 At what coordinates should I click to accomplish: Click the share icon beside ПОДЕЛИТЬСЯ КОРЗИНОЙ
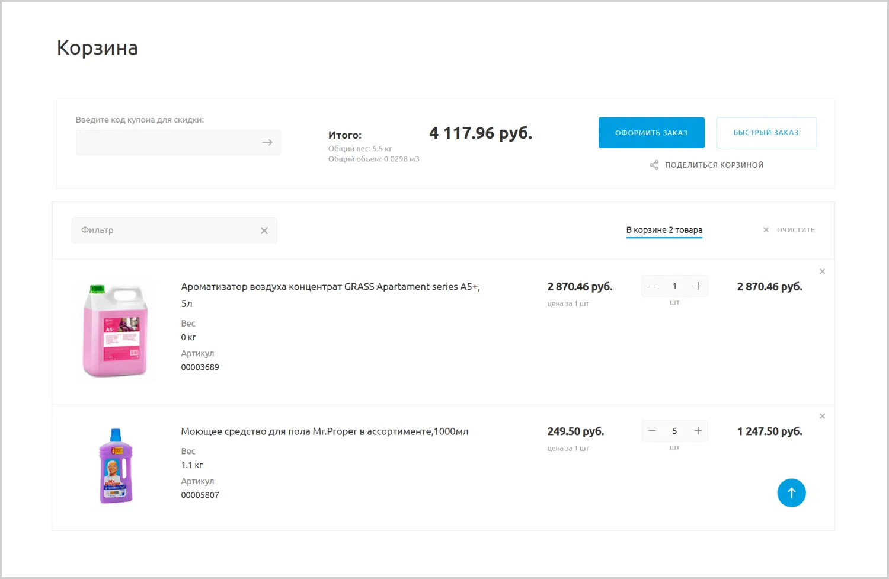pos(654,165)
